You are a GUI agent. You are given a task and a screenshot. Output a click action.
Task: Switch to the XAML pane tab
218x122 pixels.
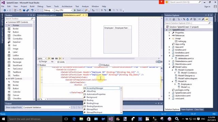tap(61, 62)
